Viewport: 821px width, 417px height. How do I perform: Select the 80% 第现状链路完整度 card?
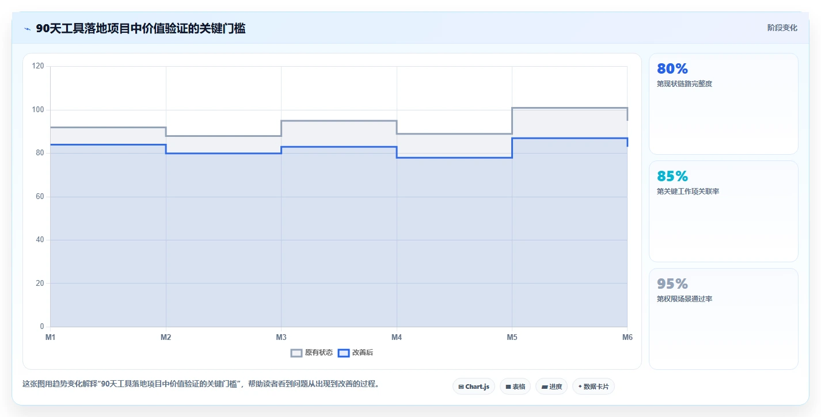[724, 104]
